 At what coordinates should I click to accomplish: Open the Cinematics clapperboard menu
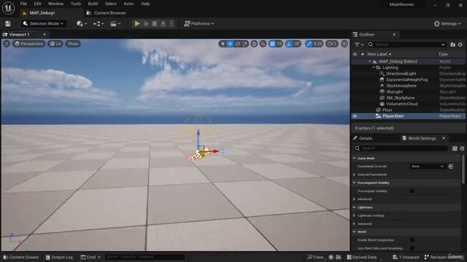115,23
